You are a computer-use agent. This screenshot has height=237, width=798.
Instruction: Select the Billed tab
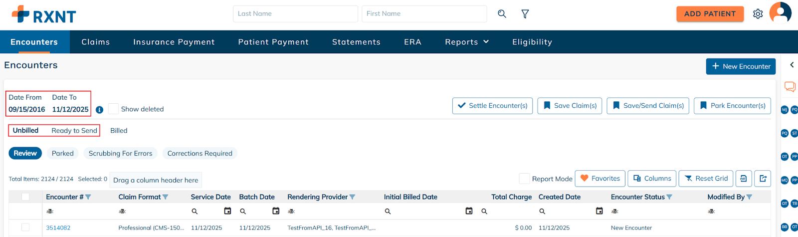(119, 131)
